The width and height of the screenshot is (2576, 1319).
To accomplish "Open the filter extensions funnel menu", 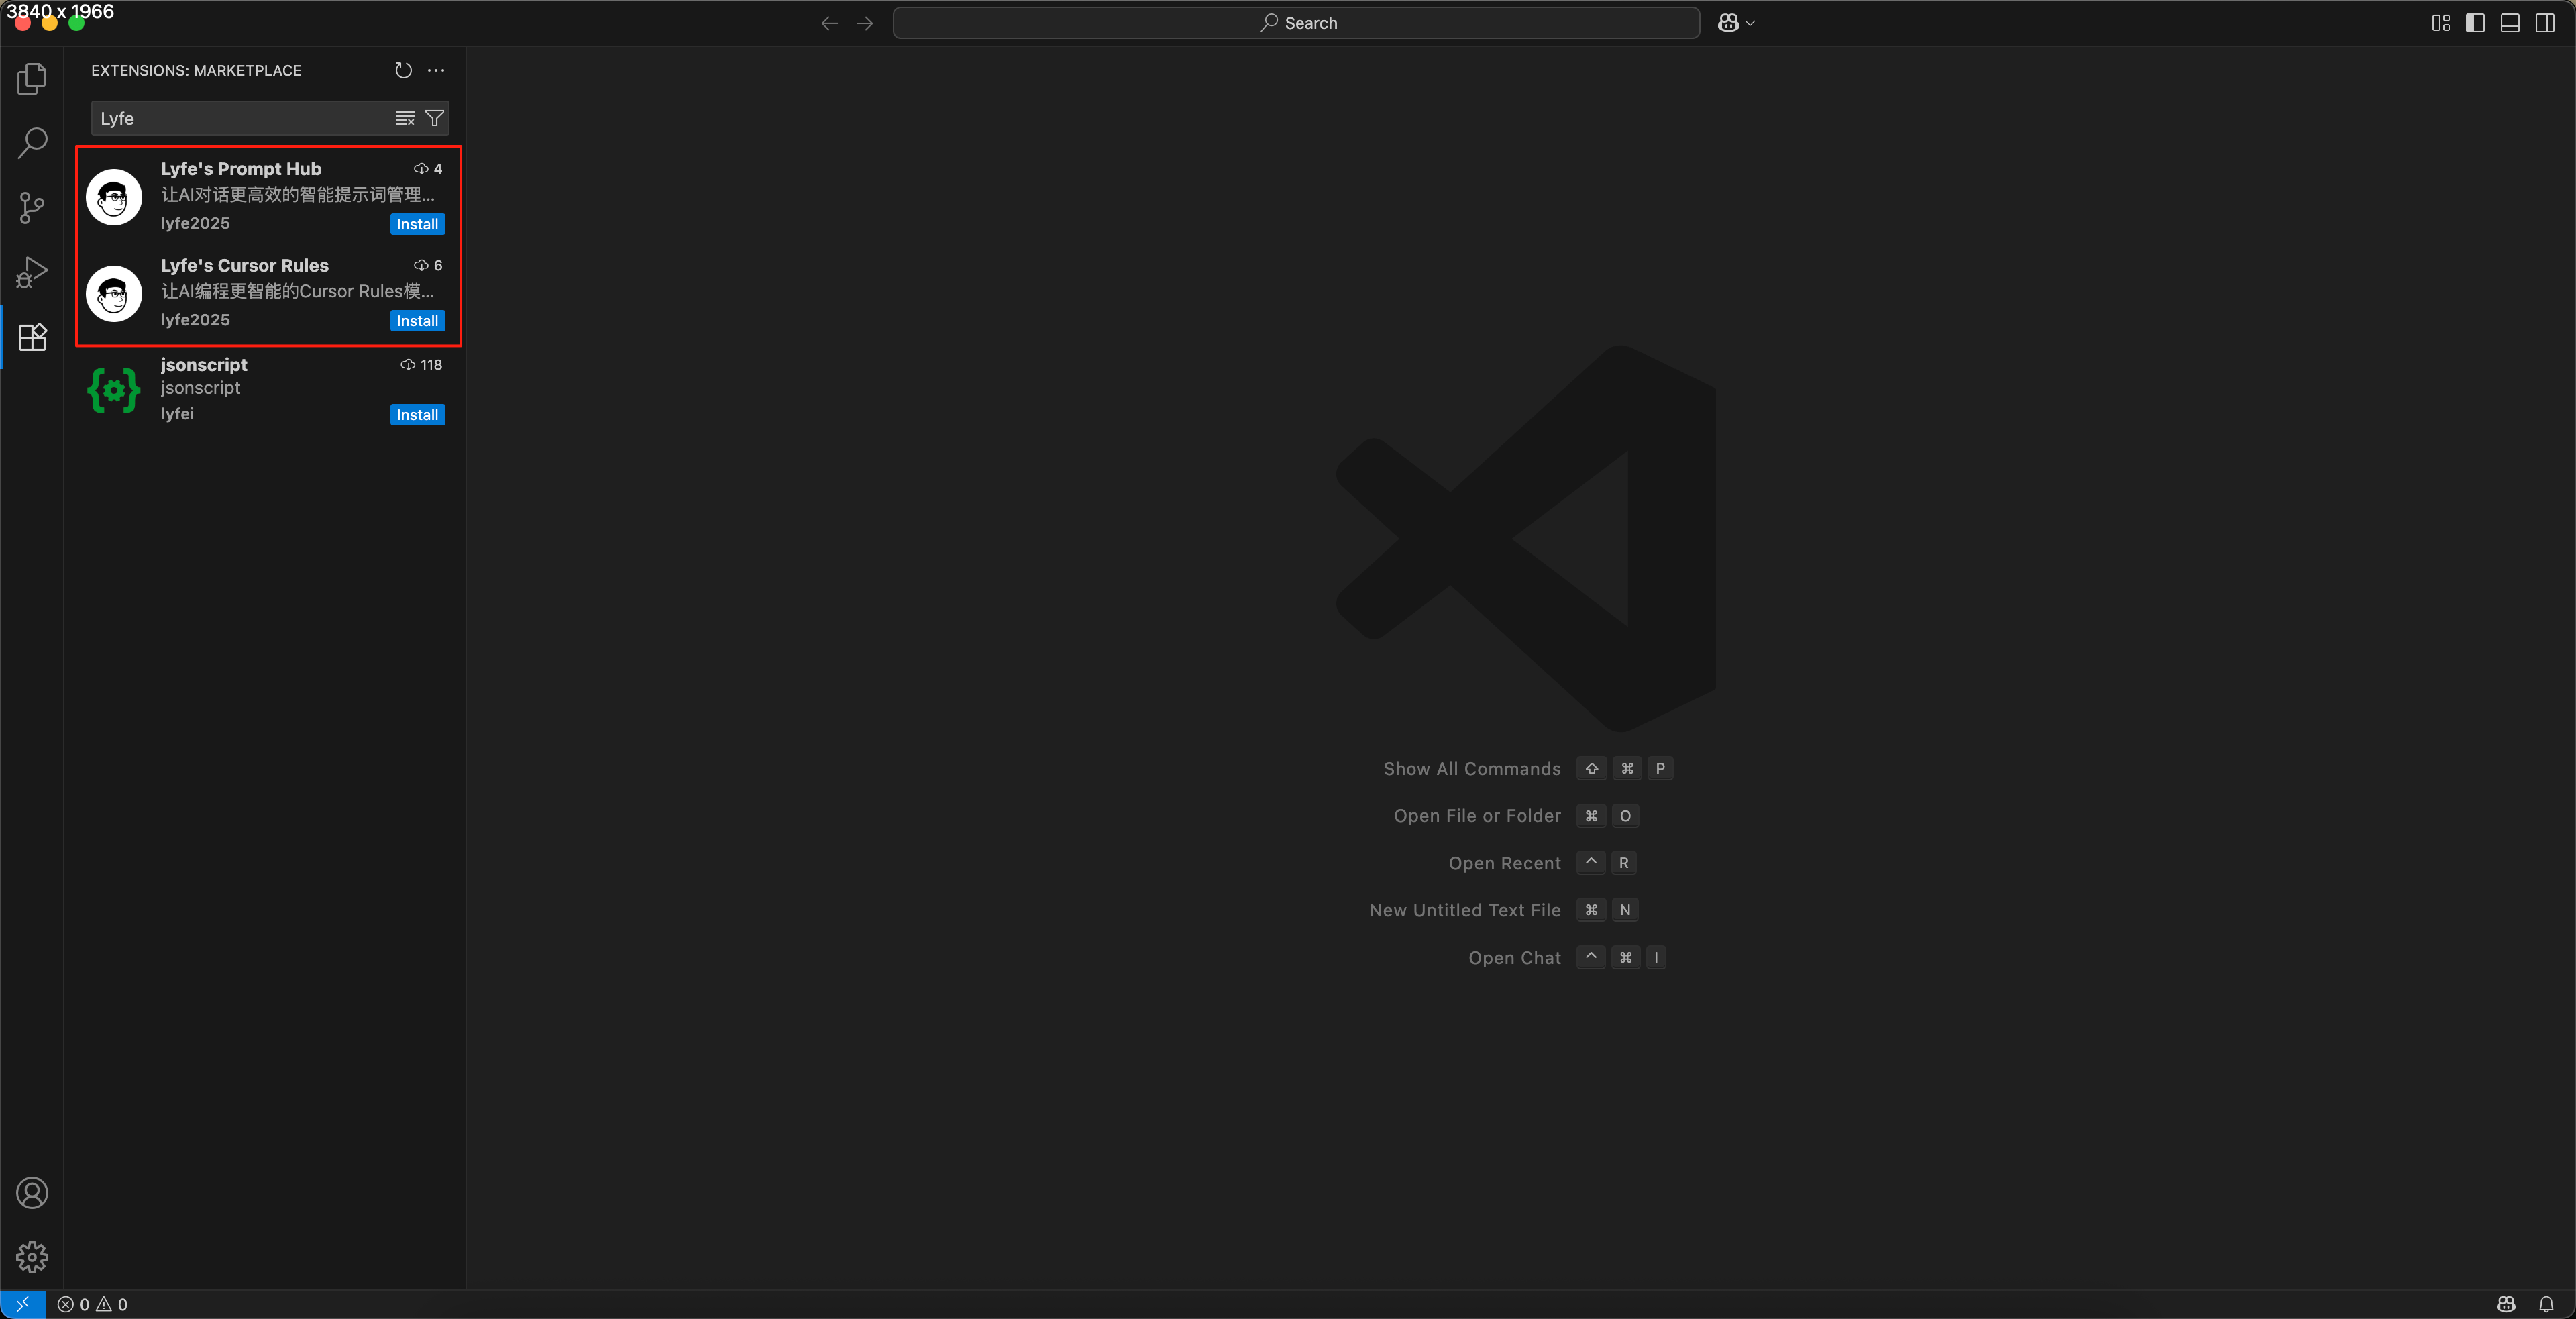I will click(x=435, y=118).
